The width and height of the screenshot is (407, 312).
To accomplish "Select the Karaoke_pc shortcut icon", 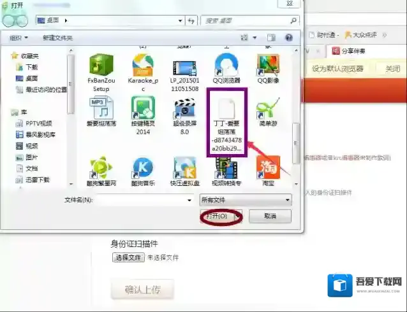I will click(142, 64).
